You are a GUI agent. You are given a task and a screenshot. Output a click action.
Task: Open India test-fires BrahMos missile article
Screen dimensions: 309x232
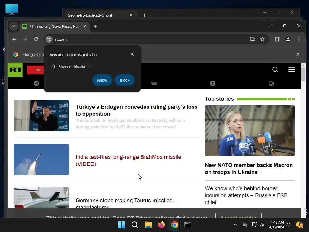pos(128,160)
